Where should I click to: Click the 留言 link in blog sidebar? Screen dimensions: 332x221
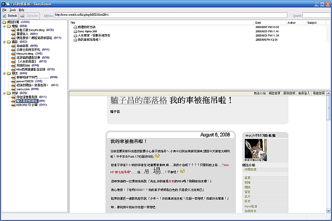pyautogui.click(x=247, y=192)
